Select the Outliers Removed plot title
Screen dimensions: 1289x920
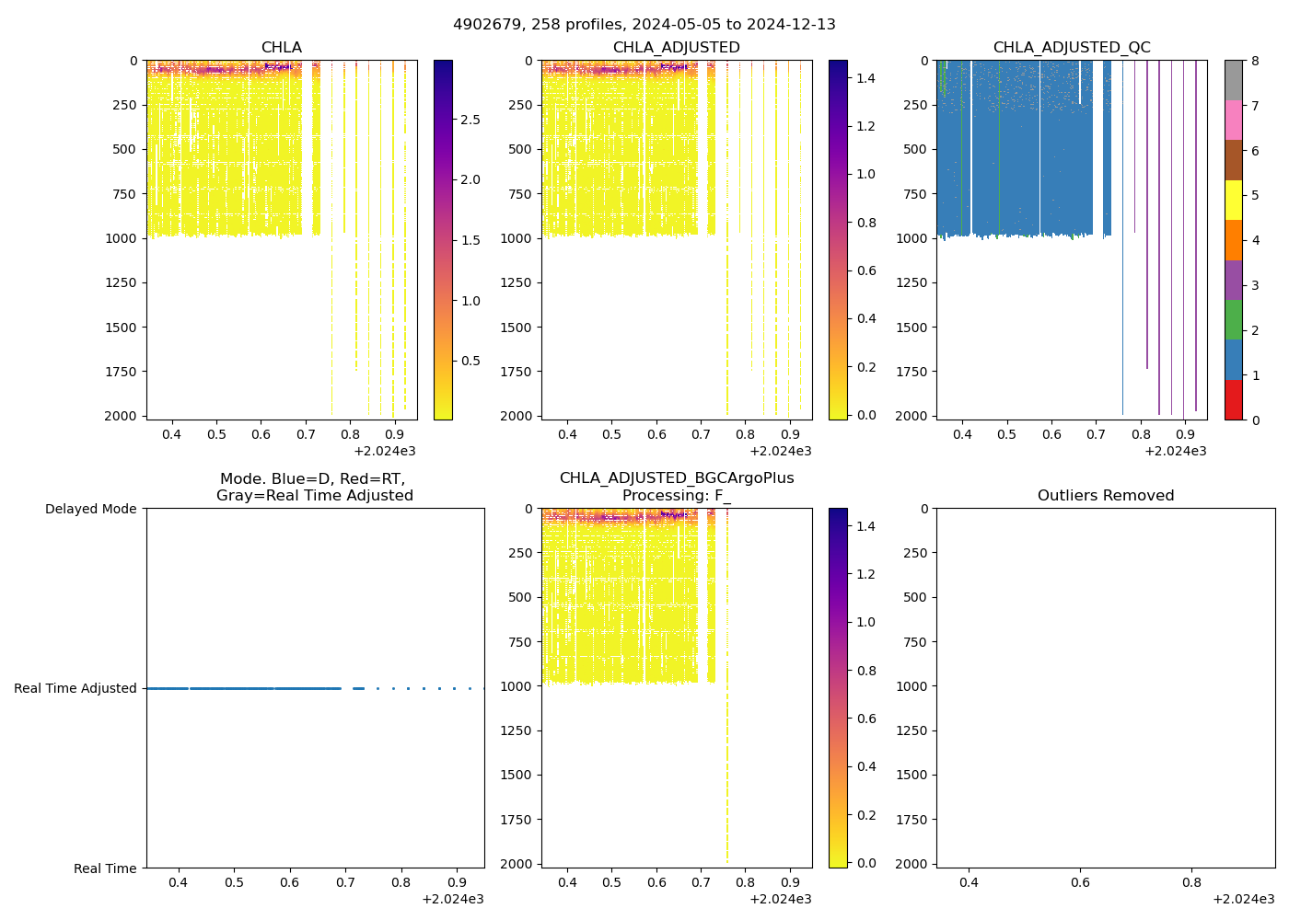tap(1105, 496)
